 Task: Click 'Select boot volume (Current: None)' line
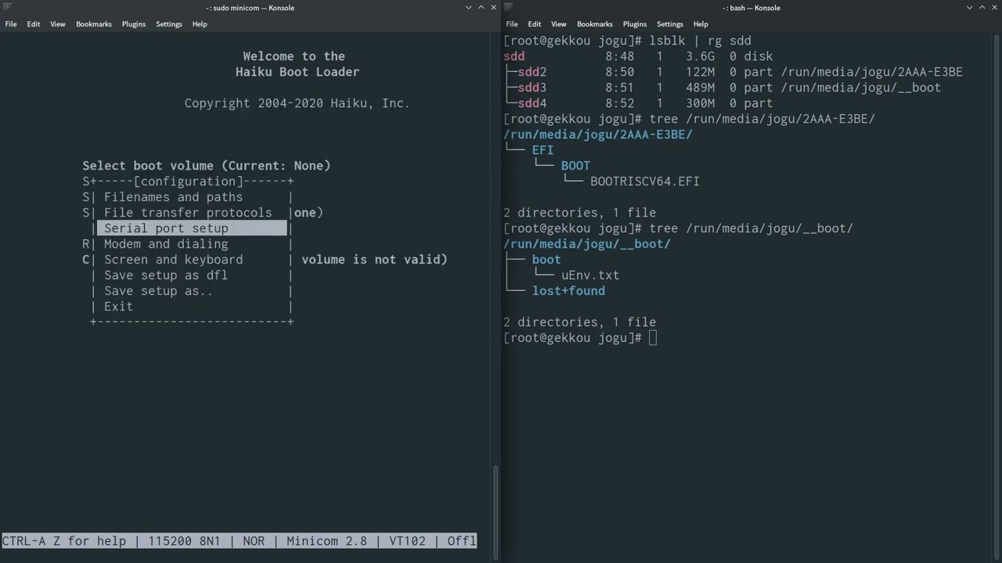tap(207, 166)
